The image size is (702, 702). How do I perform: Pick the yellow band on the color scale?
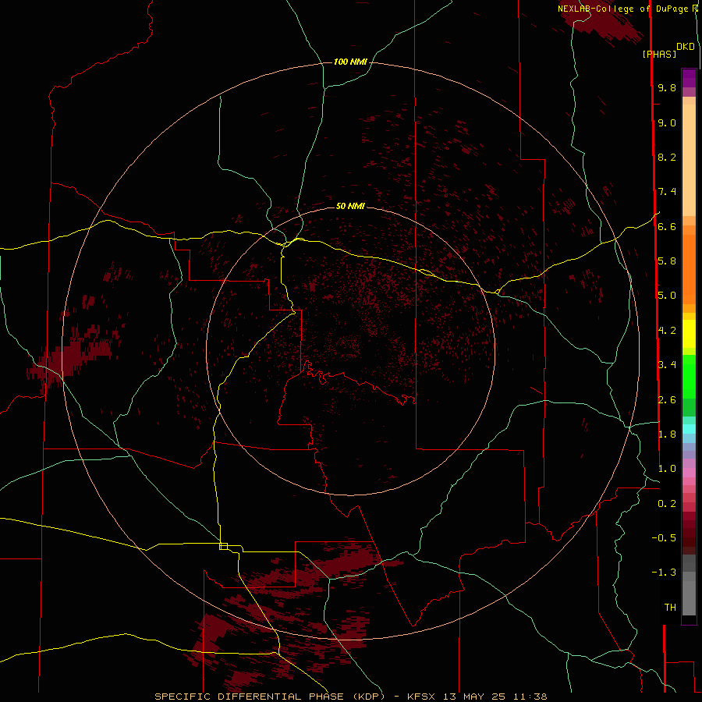point(689,334)
